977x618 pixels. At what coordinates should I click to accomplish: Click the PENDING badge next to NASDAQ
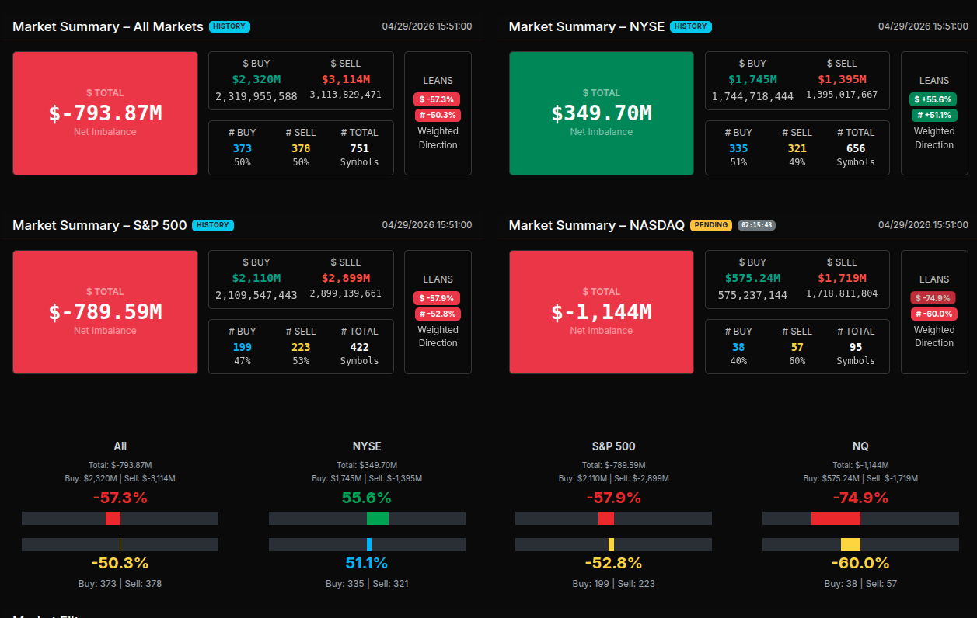[x=710, y=225]
